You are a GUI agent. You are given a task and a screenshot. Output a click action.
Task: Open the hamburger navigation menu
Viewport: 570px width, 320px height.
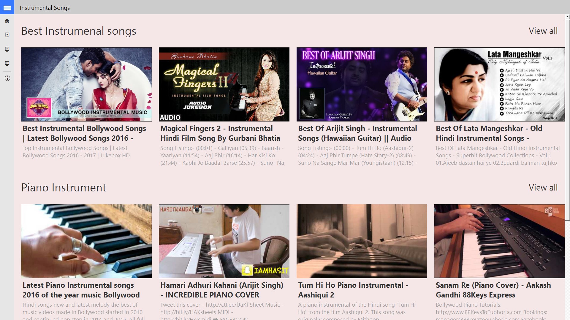pyautogui.click(x=7, y=7)
